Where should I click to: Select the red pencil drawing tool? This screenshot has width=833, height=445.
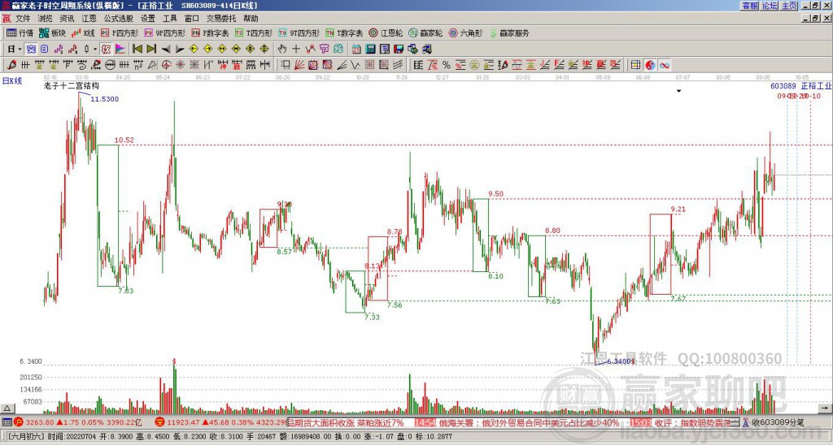click(11, 65)
